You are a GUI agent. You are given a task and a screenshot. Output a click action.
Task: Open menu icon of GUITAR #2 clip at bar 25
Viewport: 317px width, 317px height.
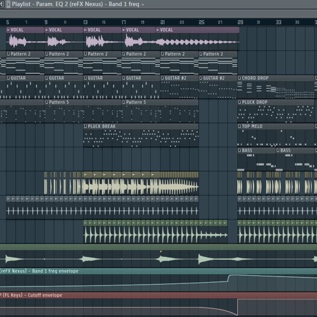click(201, 78)
